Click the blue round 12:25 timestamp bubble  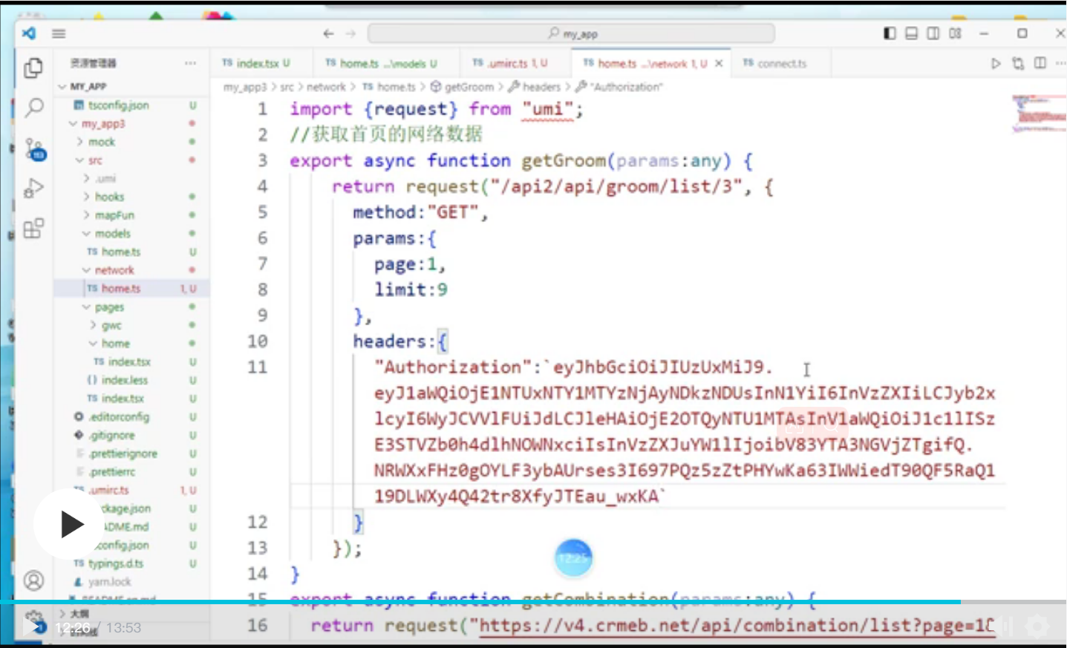(573, 558)
